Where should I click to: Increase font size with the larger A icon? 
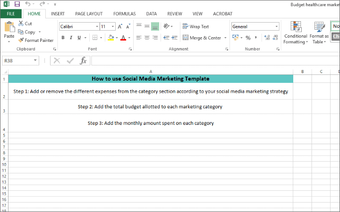point(120,27)
